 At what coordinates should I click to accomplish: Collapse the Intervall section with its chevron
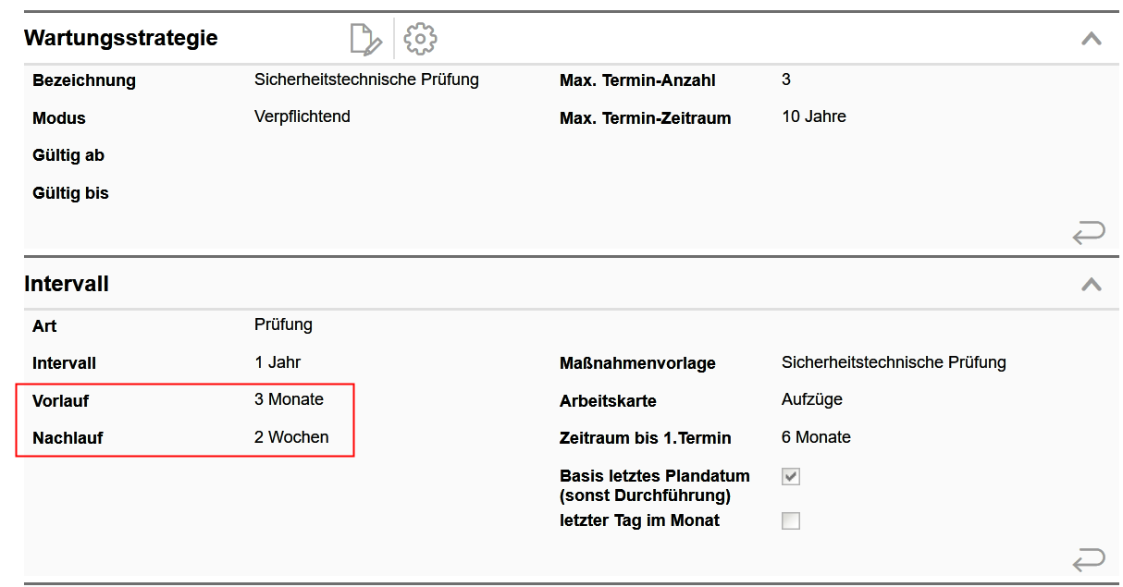[1092, 284]
